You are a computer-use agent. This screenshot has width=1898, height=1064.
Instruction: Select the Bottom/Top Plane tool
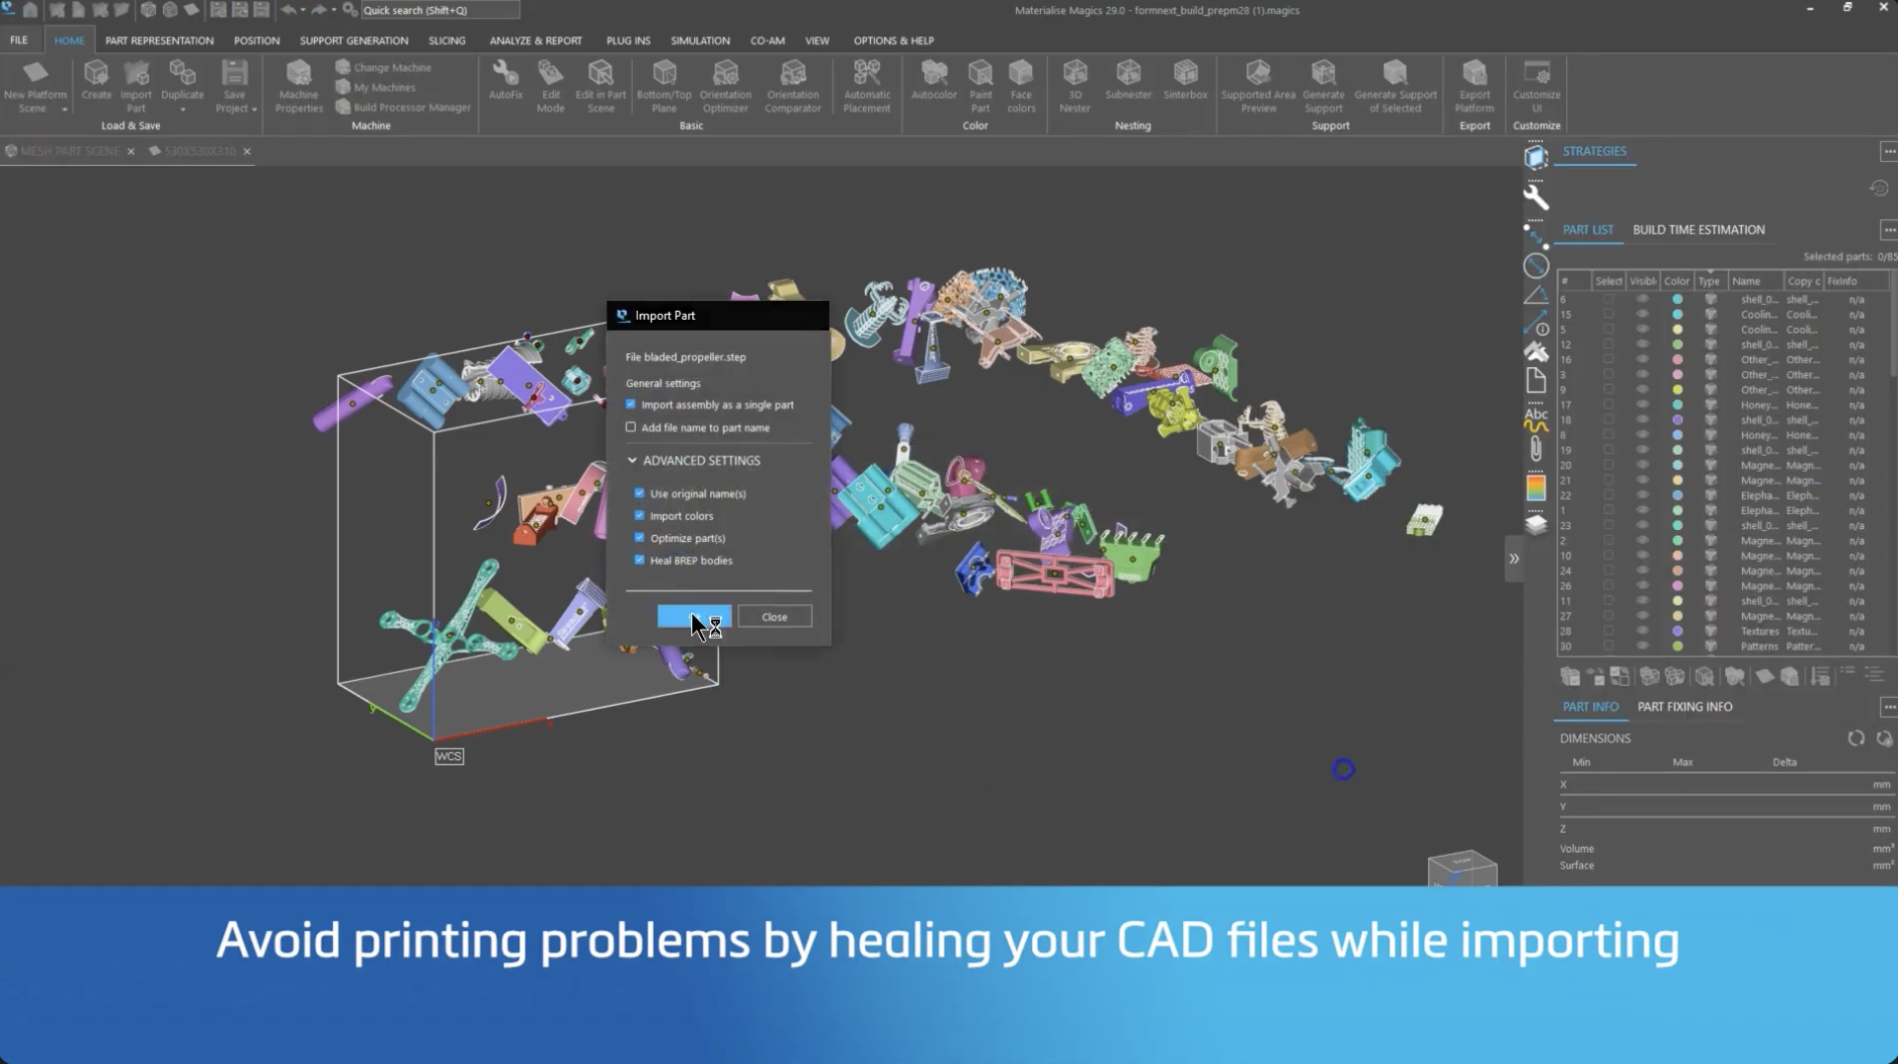[665, 86]
